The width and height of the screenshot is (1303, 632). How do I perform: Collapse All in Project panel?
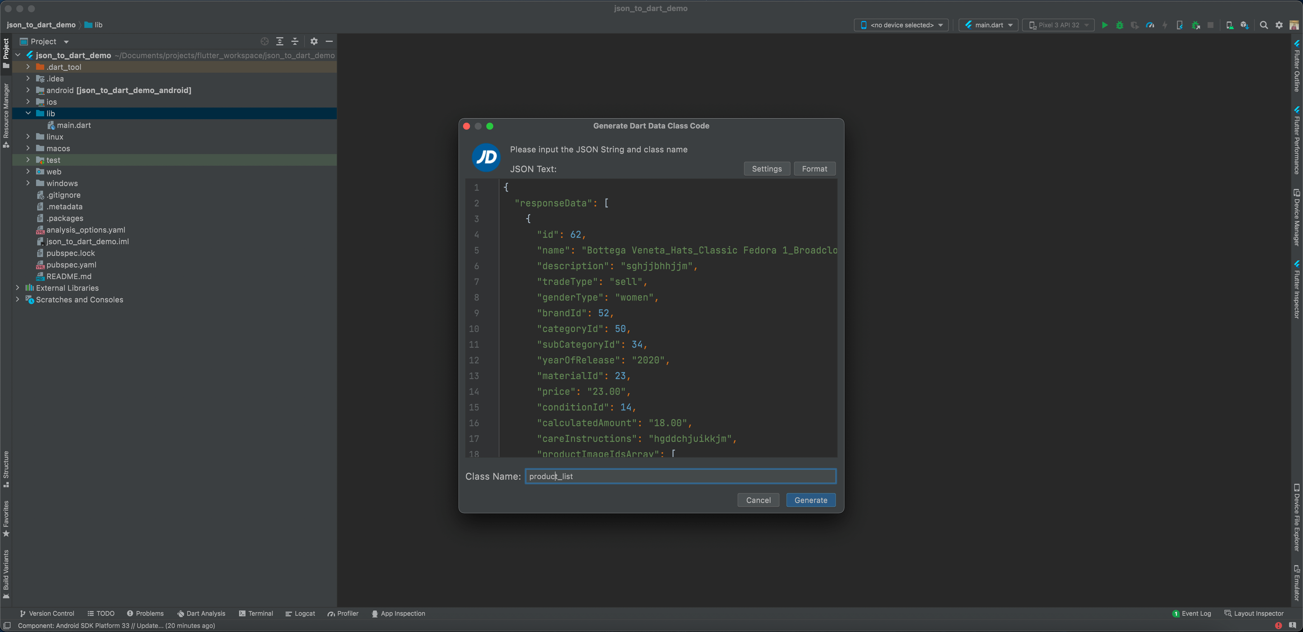click(295, 42)
